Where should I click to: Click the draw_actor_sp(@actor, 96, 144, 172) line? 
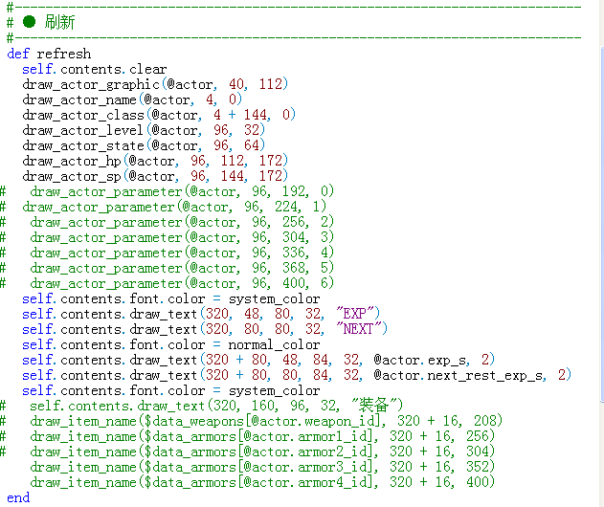155,176
